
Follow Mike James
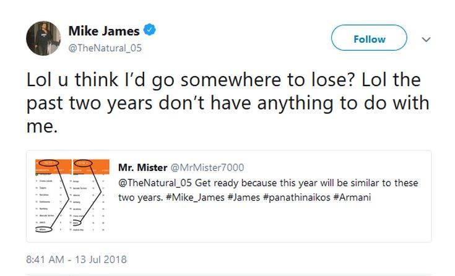pyautogui.click(x=369, y=39)
